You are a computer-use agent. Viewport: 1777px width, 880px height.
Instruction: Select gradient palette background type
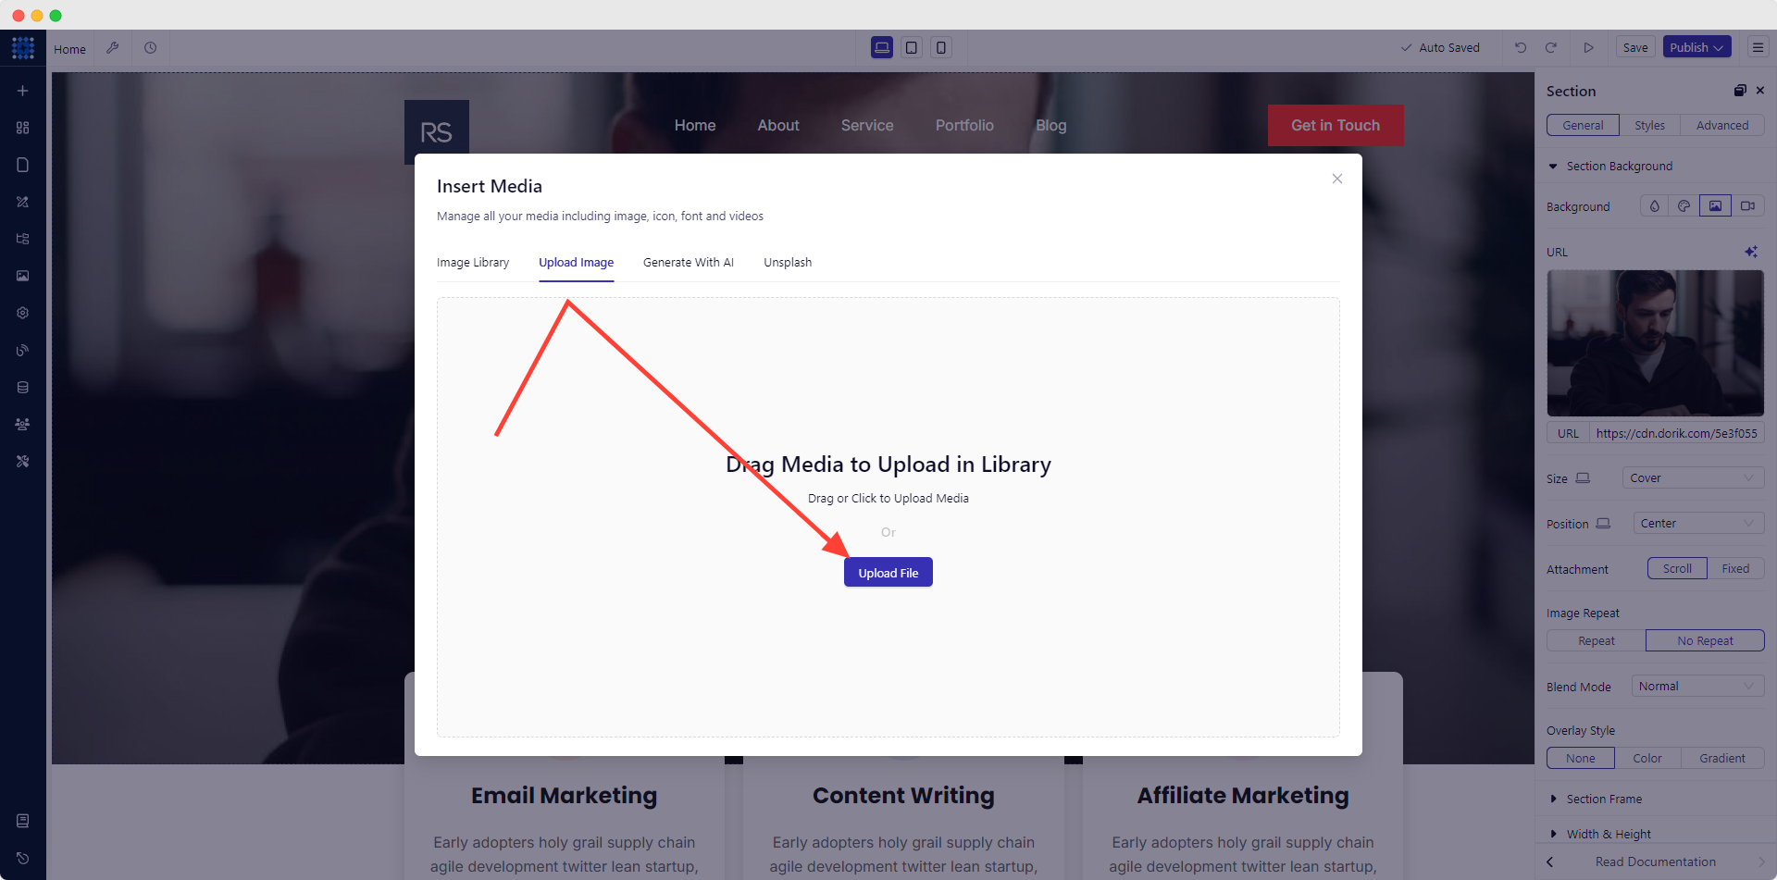[x=1684, y=206]
